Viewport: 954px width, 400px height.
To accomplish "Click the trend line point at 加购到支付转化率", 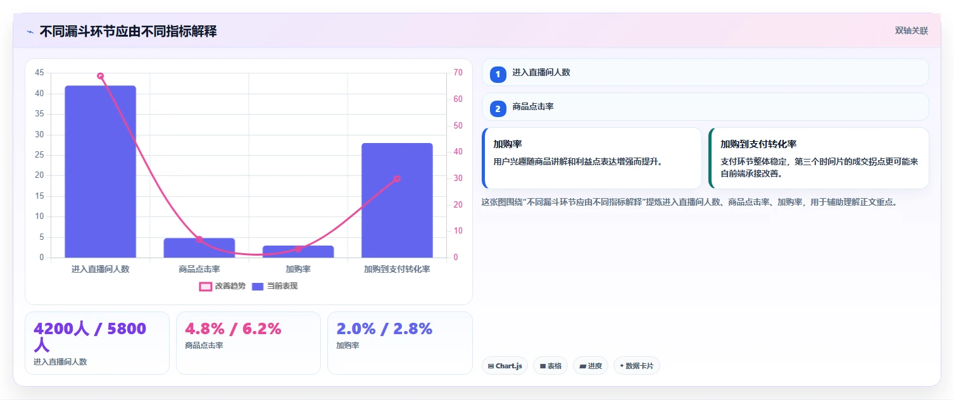I will pyautogui.click(x=397, y=178).
